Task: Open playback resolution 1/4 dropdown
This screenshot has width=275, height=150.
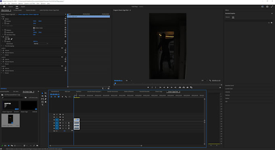Action: (204, 81)
